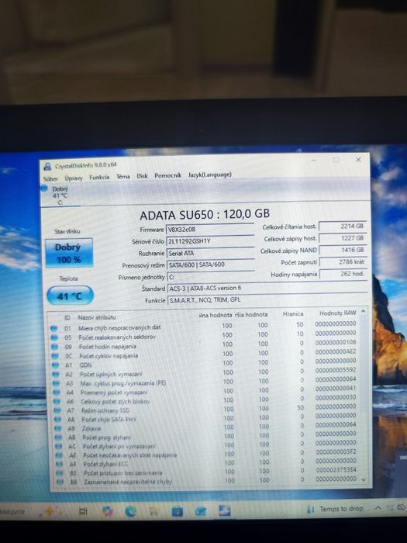The height and width of the screenshot is (543, 407).
Task: Click status icon of 09 Počet hodín napájania
Action: 54,347
